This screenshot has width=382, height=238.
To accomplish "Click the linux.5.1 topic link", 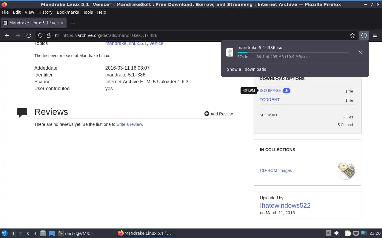I will (138, 43).
